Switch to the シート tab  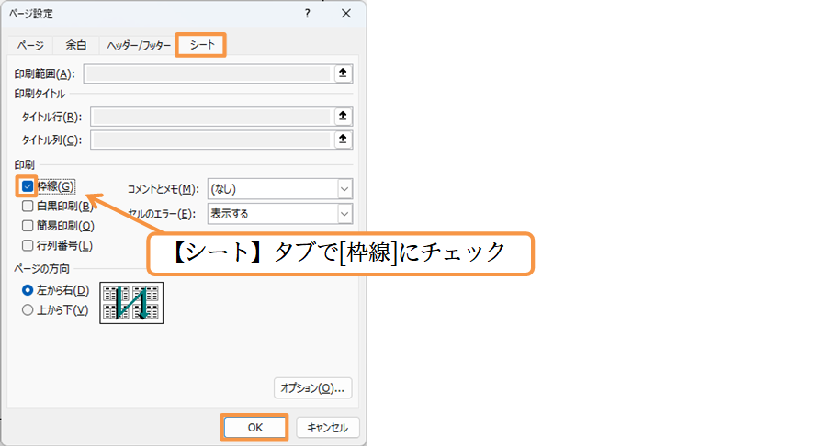pyautogui.click(x=202, y=45)
